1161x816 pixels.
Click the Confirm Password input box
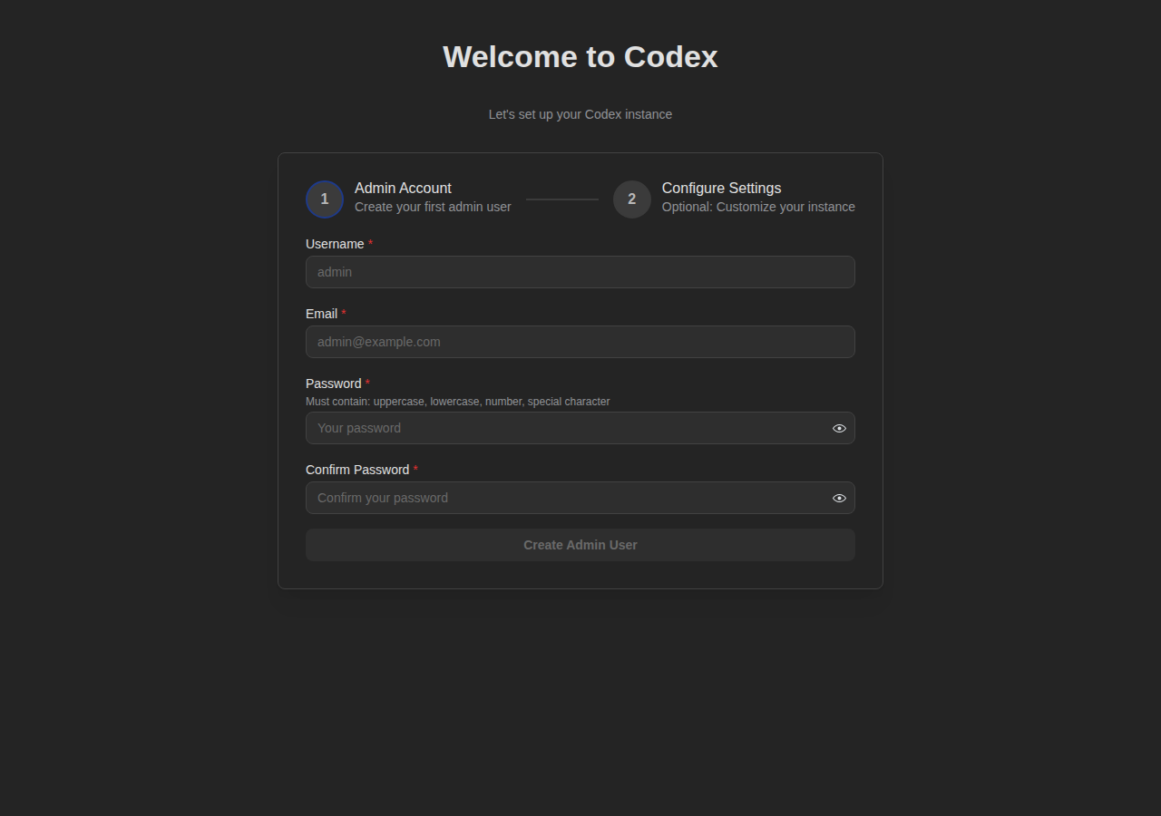tap(562, 498)
